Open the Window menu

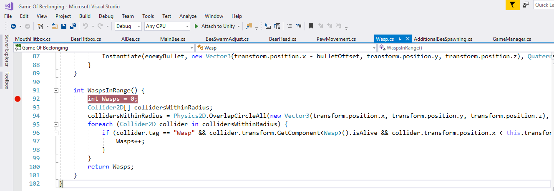214,16
